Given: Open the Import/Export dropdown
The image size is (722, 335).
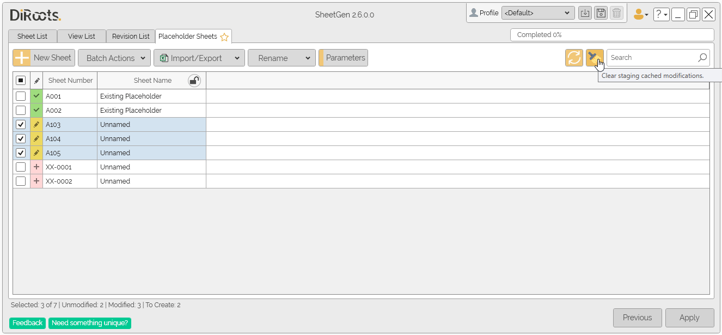Looking at the screenshot, I should [x=199, y=58].
